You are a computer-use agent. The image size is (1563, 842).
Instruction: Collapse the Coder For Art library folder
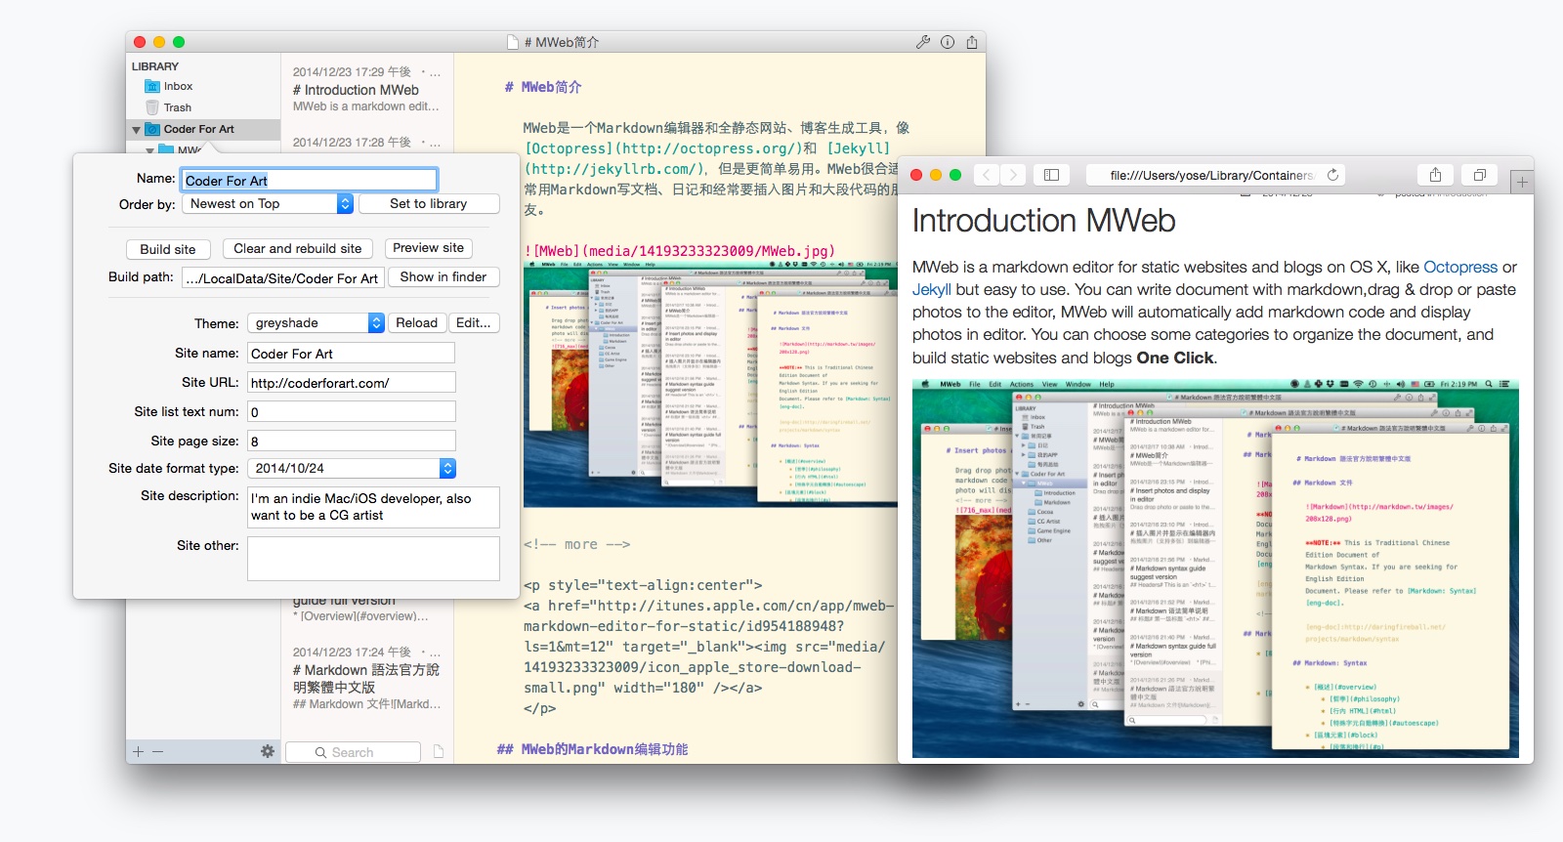click(x=136, y=129)
